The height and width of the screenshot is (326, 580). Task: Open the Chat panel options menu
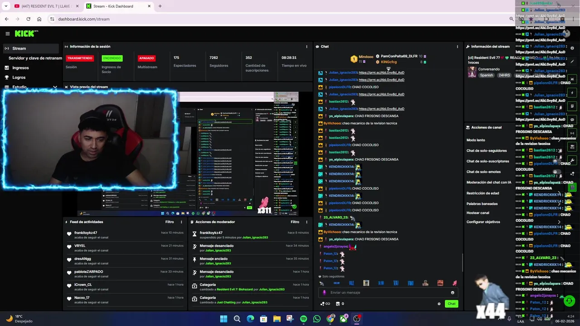coord(457,47)
